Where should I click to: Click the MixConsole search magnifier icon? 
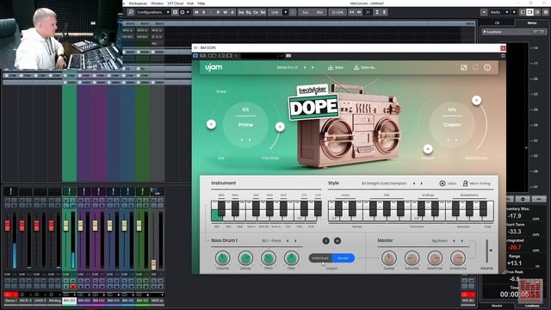coord(130,12)
